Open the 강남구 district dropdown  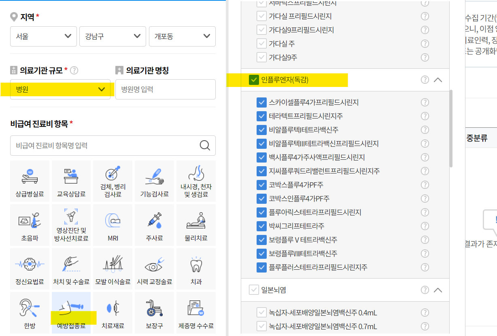coord(113,36)
